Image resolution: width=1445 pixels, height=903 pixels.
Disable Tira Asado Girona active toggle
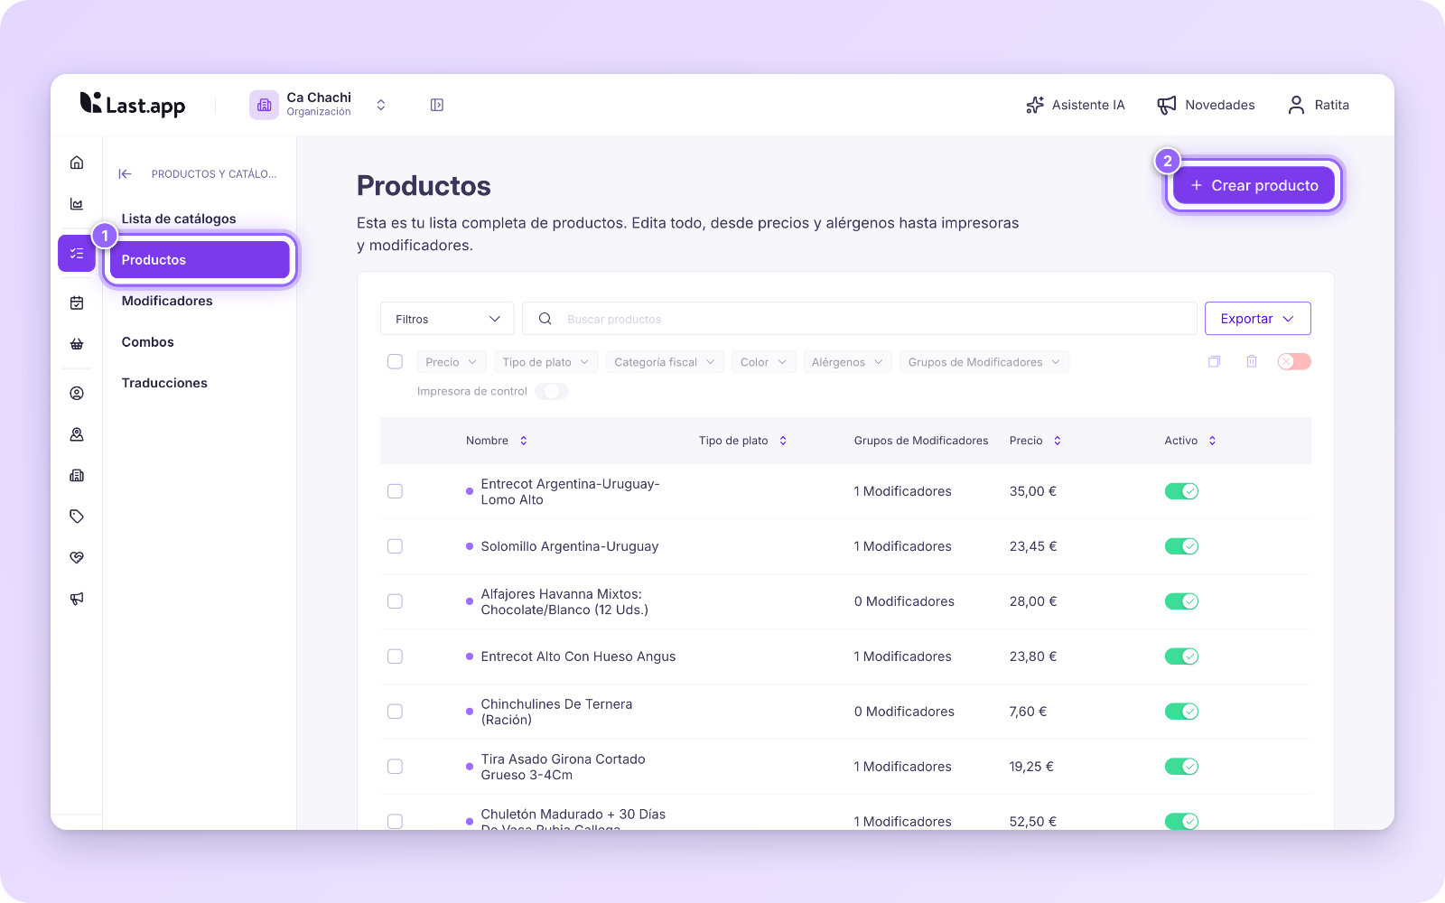pyautogui.click(x=1181, y=767)
